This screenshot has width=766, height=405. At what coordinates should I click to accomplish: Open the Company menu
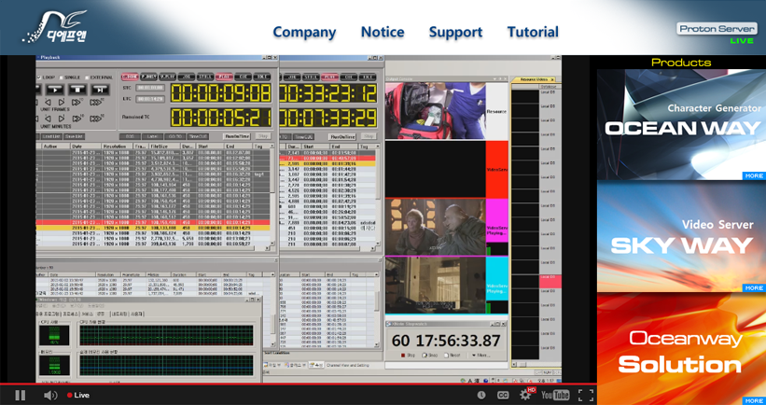(x=304, y=33)
